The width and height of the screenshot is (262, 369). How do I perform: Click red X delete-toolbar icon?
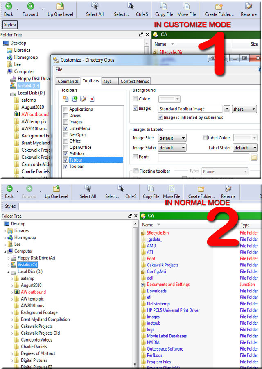pos(92,99)
